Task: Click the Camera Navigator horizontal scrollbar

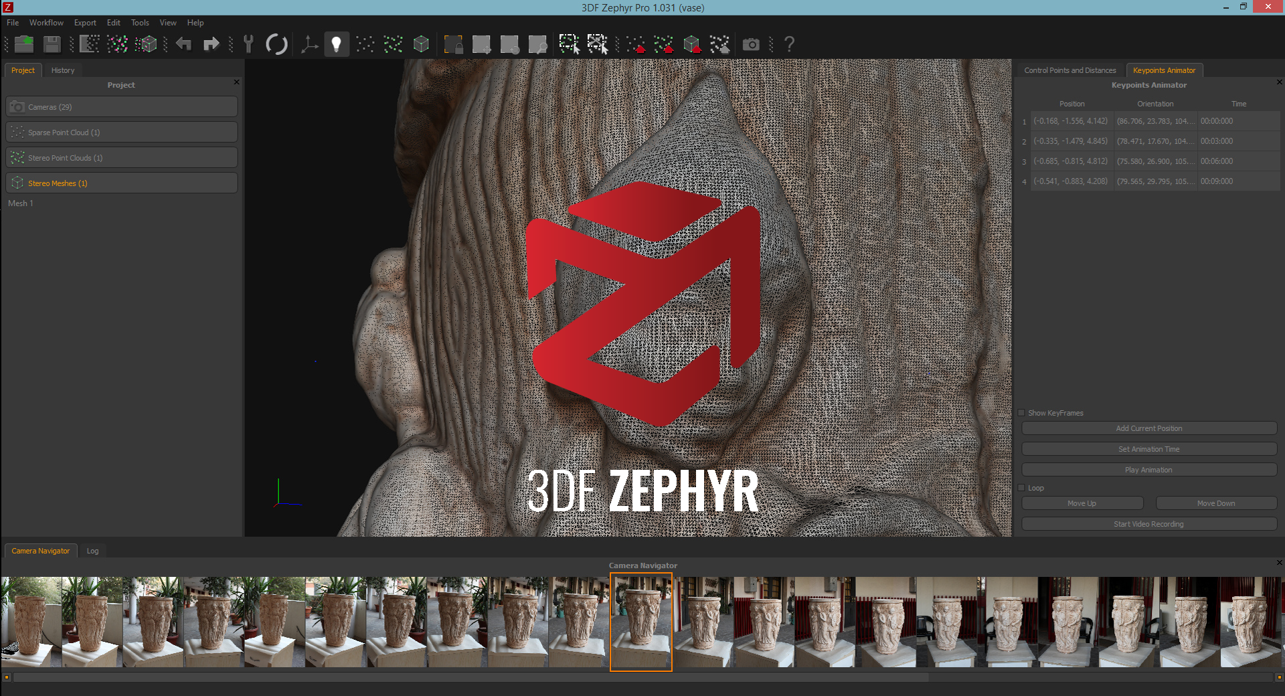Action: [470, 677]
